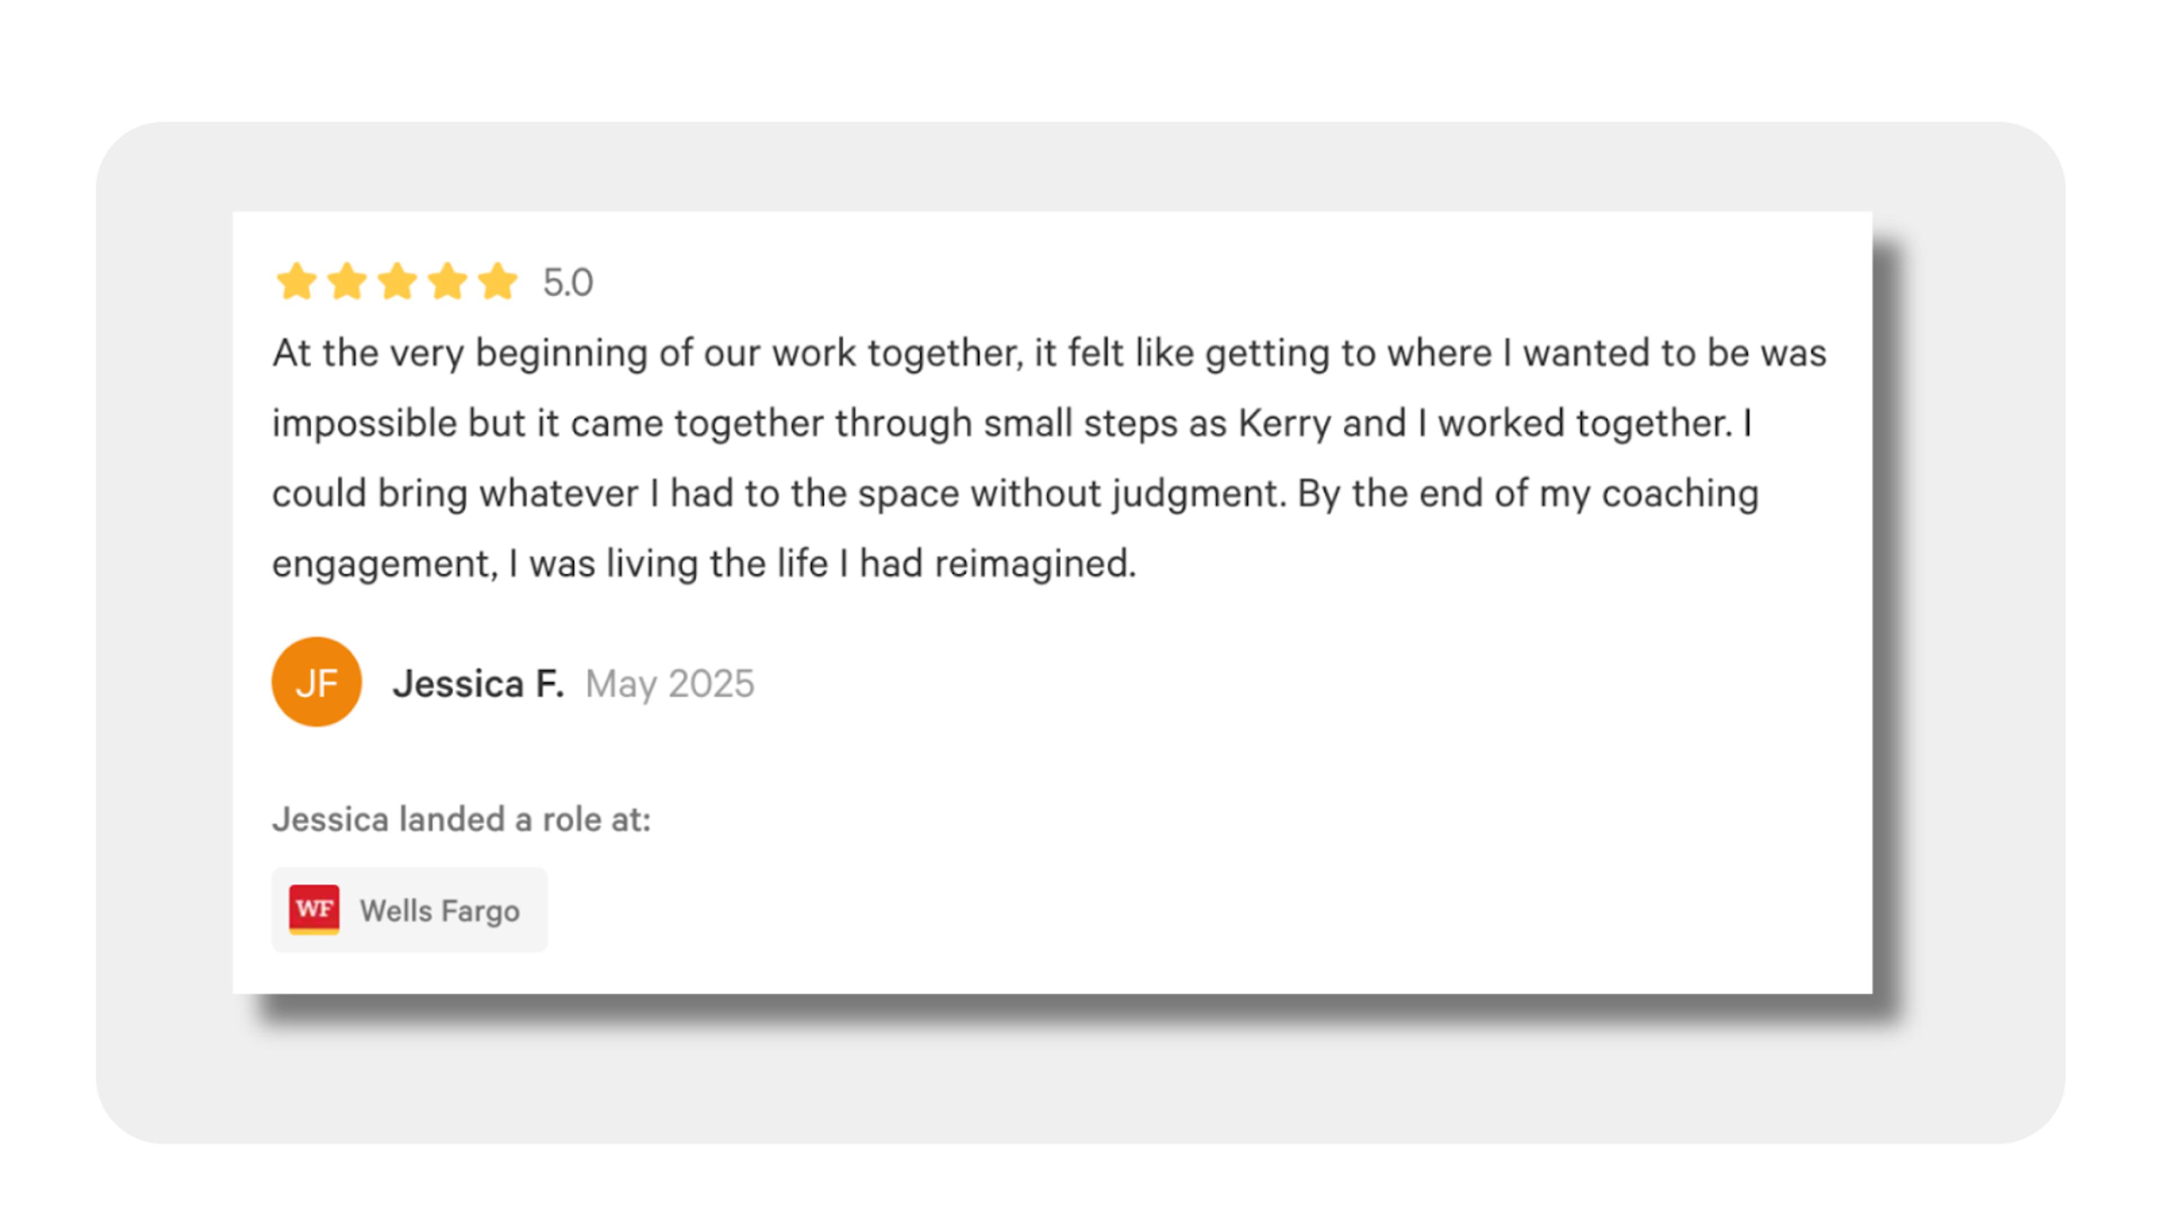2161x1215 pixels.
Task: Click the Wells Fargo text label
Action: pyautogui.click(x=440, y=911)
